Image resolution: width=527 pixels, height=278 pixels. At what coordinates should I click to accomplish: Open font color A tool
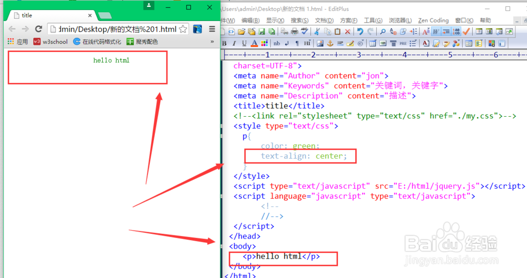pyautogui.click(x=255, y=43)
